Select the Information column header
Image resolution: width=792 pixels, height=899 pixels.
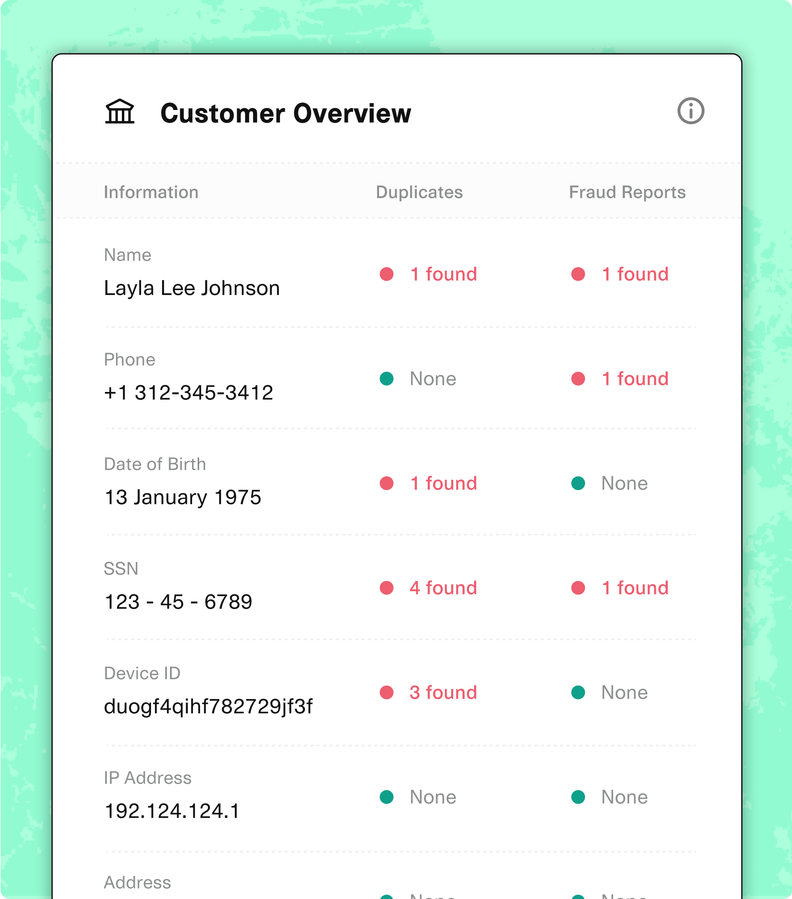point(151,190)
